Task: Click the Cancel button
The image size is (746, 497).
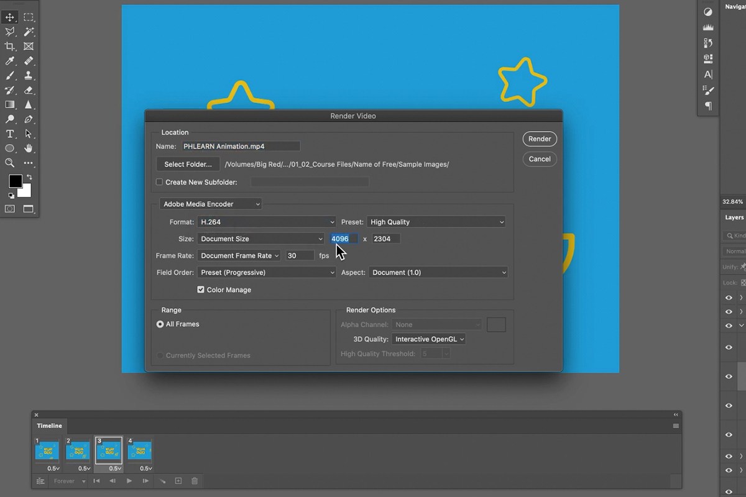Action: [540, 159]
